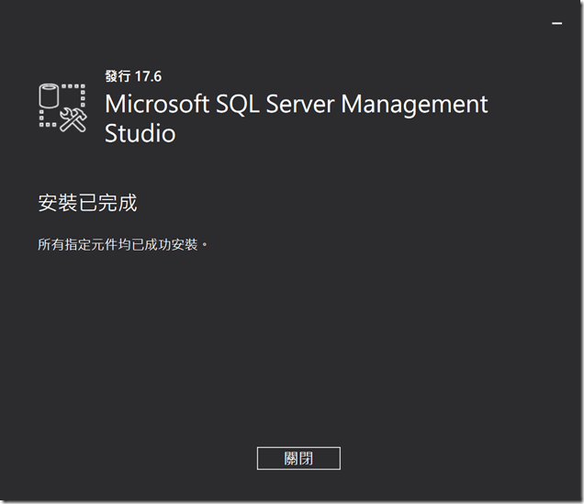The height and width of the screenshot is (504, 584).
Task: Click the word Management in the title
Action: (x=414, y=105)
